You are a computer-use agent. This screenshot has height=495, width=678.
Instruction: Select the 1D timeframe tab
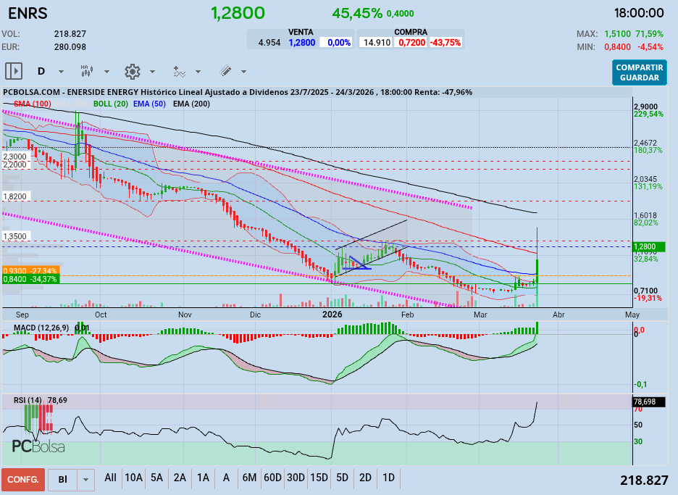pyautogui.click(x=388, y=478)
